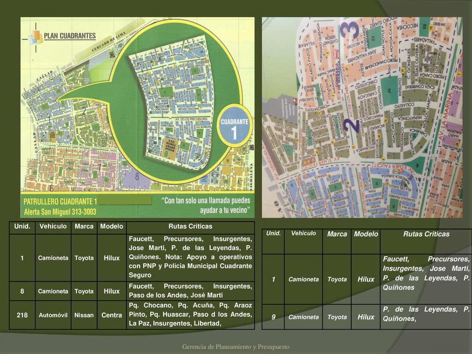Click the blue Cuadrante 1 circular badge
Screen dimensions: 472x354
pyautogui.click(x=235, y=125)
